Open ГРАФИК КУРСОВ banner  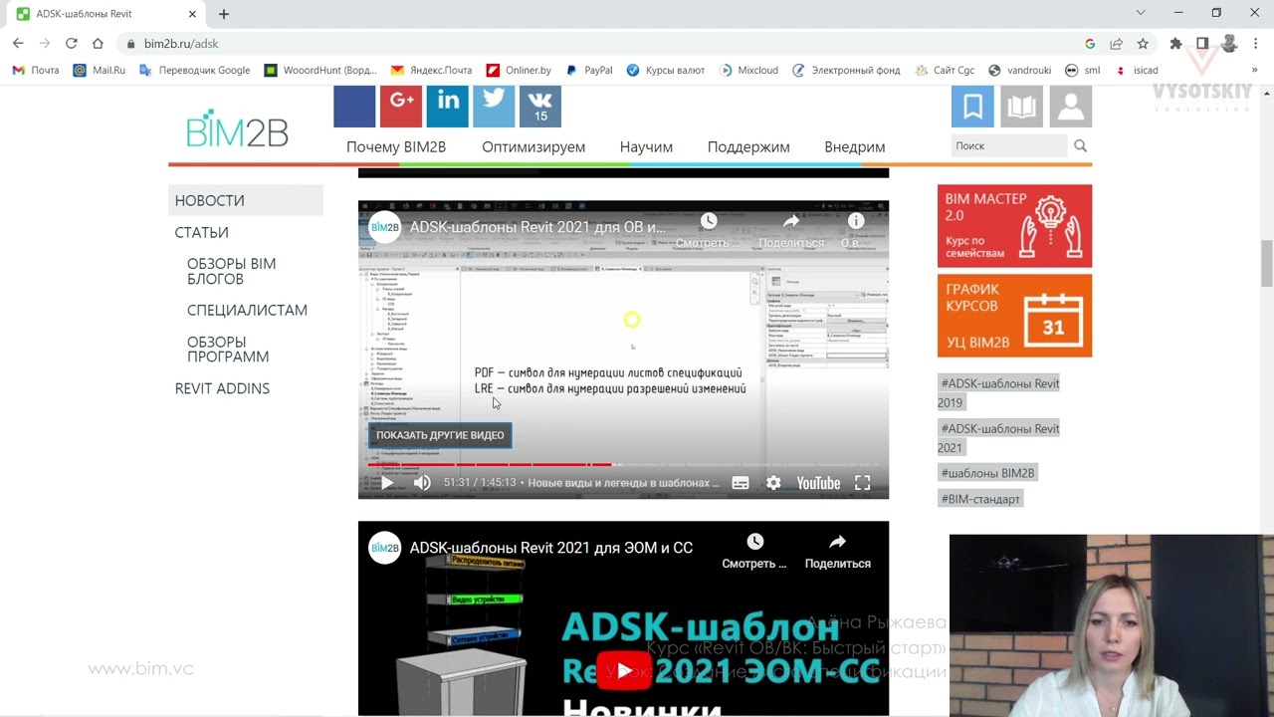[1014, 315]
